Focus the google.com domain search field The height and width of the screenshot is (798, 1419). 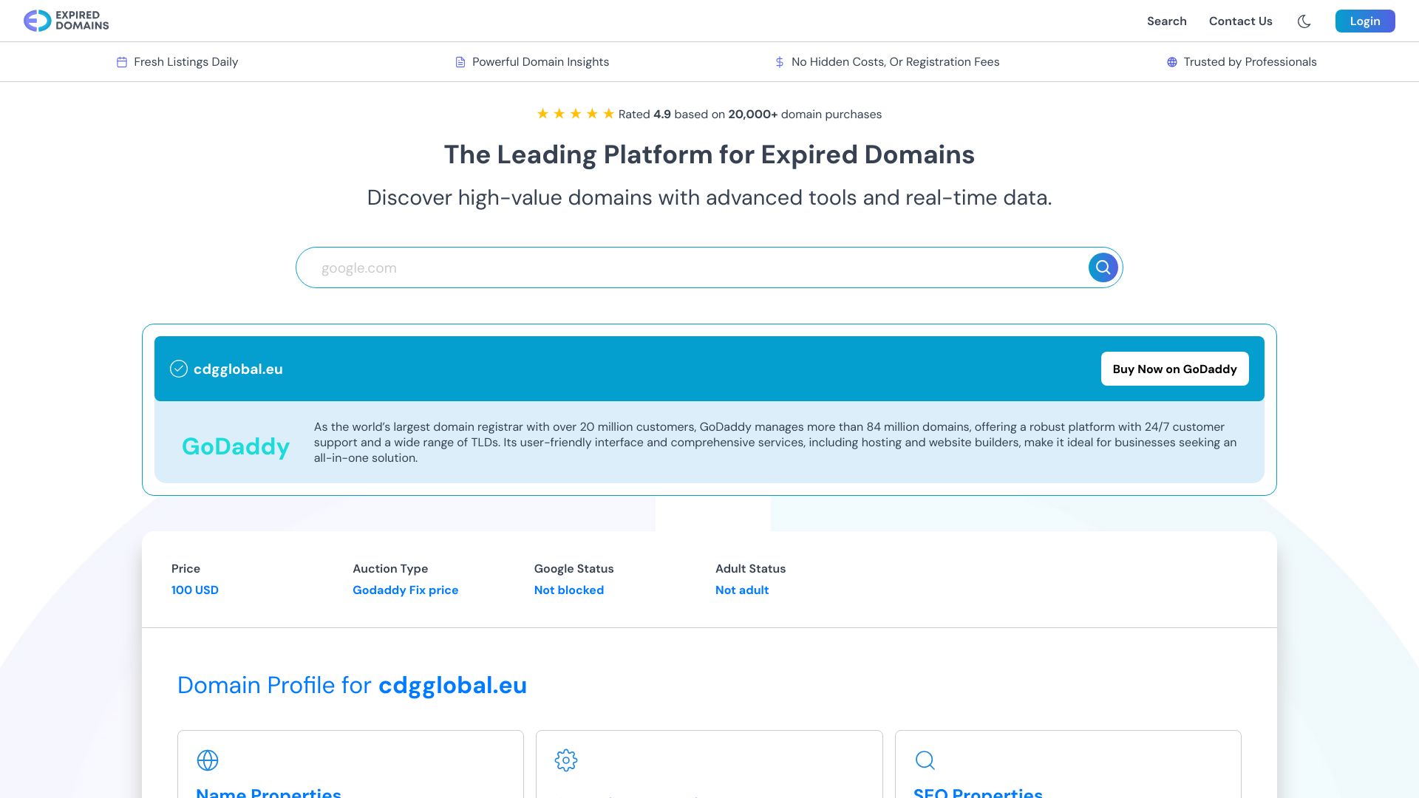(x=695, y=268)
